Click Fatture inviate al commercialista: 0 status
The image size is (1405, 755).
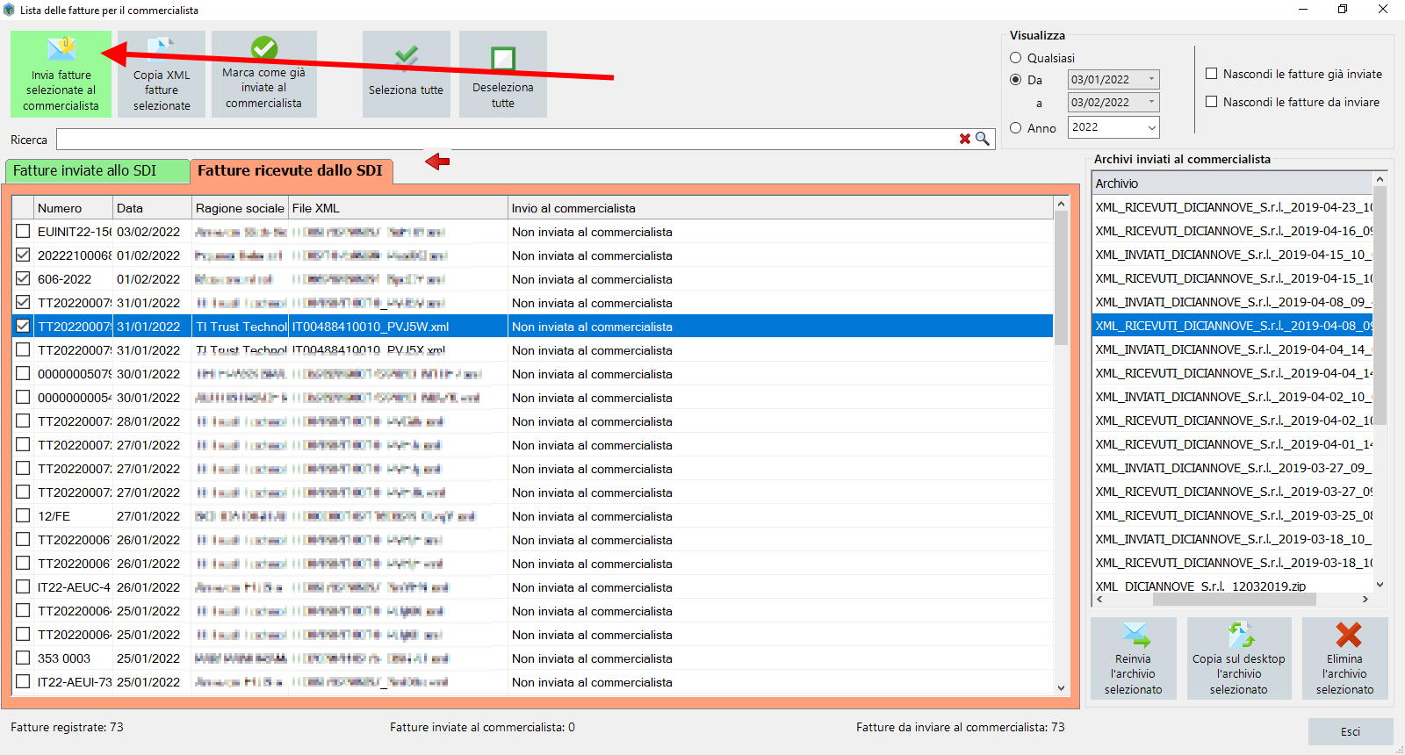pos(482,727)
